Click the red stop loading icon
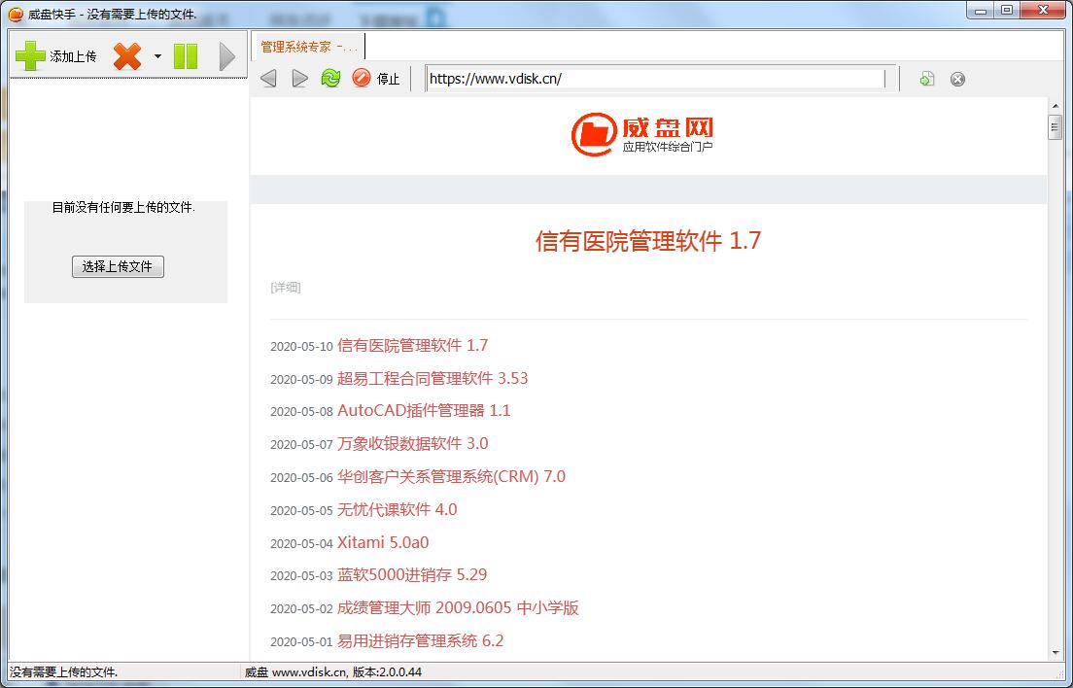This screenshot has width=1073, height=688. pyautogui.click(x=362, y=78)
